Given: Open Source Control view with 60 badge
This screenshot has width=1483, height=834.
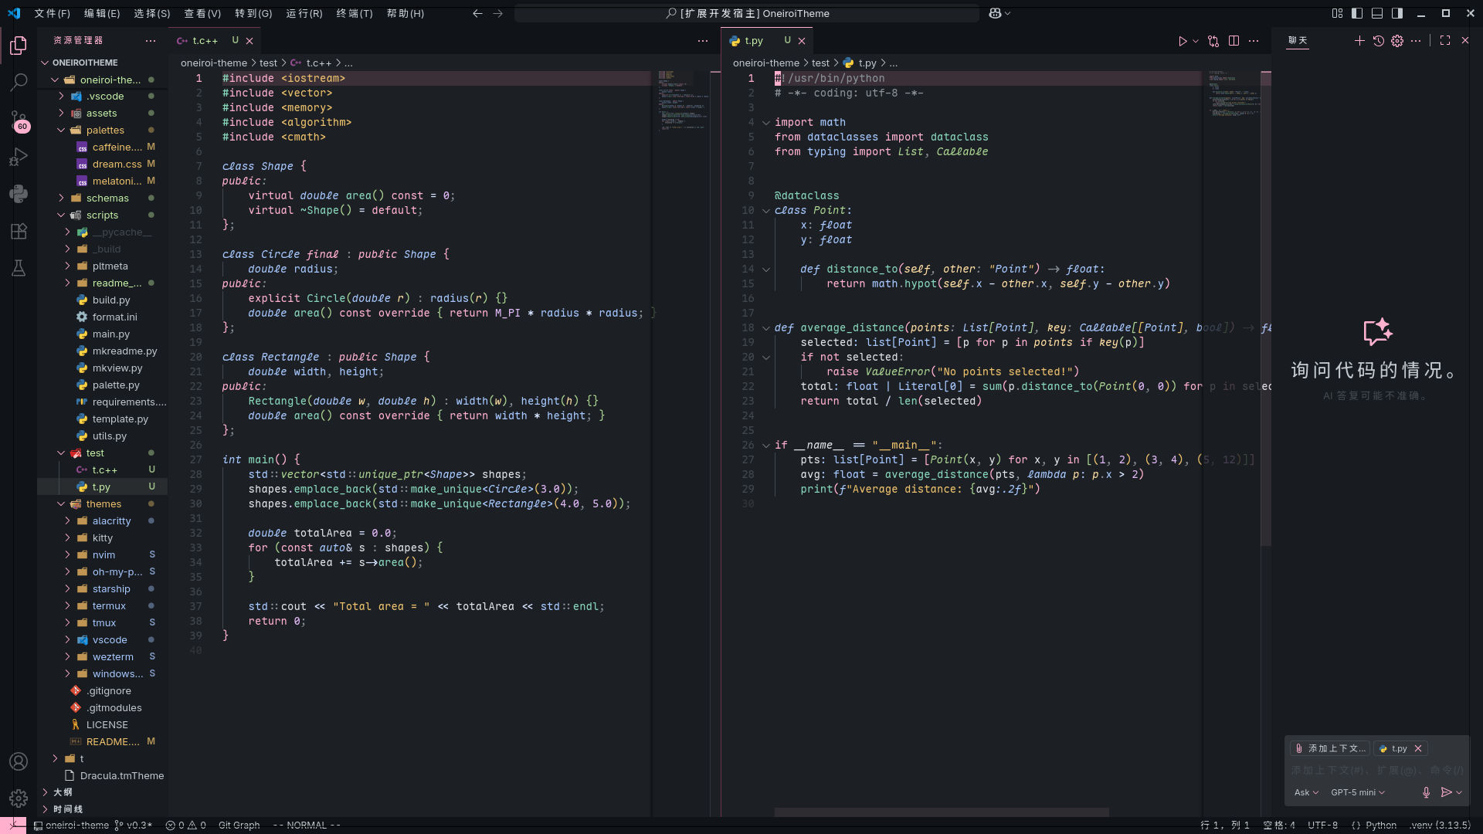Looking at the screenshot, I should coord(19,120).
